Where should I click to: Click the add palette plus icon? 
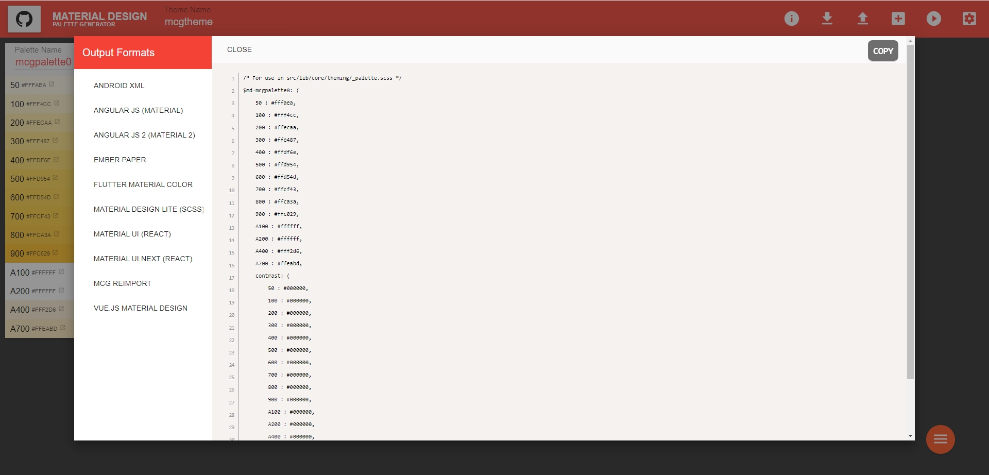click(x=898, y=19)
